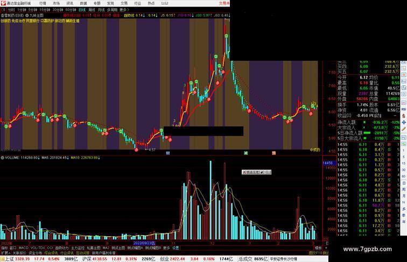Screen dimensions: 407x262
Task: Click the blue four-arrow move icon in sidebar
Action: (x=404, y=122)
